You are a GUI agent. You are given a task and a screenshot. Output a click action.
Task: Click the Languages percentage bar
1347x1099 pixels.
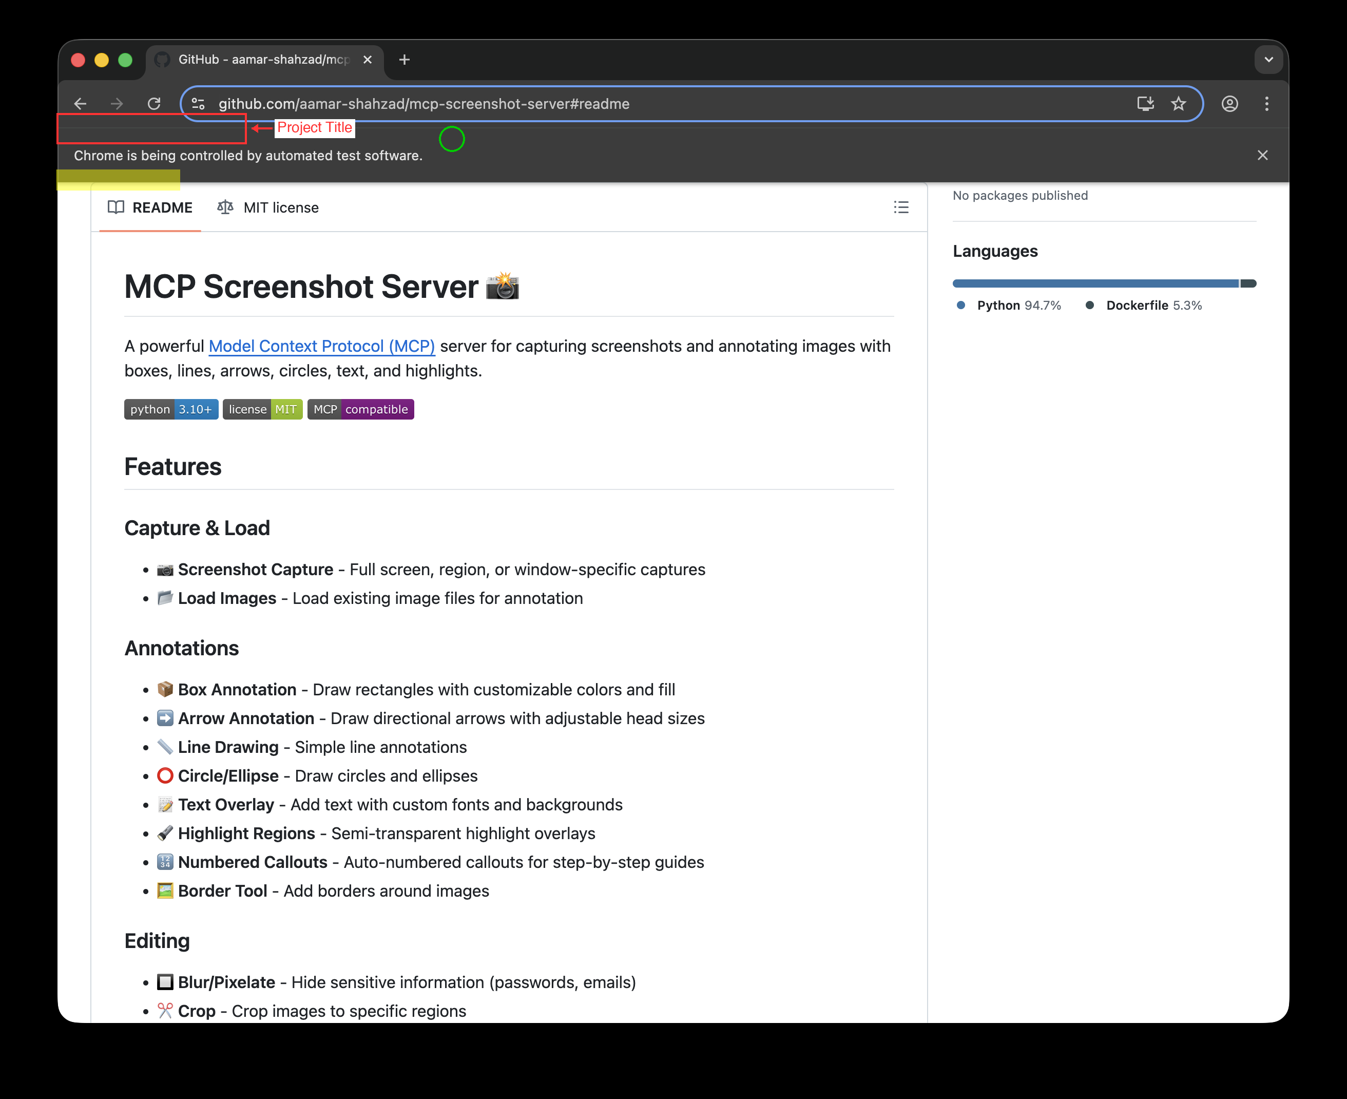(1103, 283)
